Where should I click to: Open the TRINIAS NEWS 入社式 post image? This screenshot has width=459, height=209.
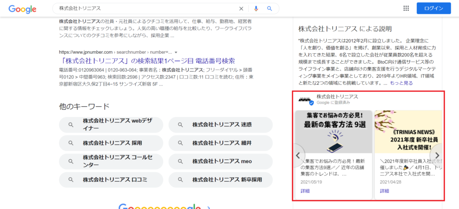(x=408, y=132)
